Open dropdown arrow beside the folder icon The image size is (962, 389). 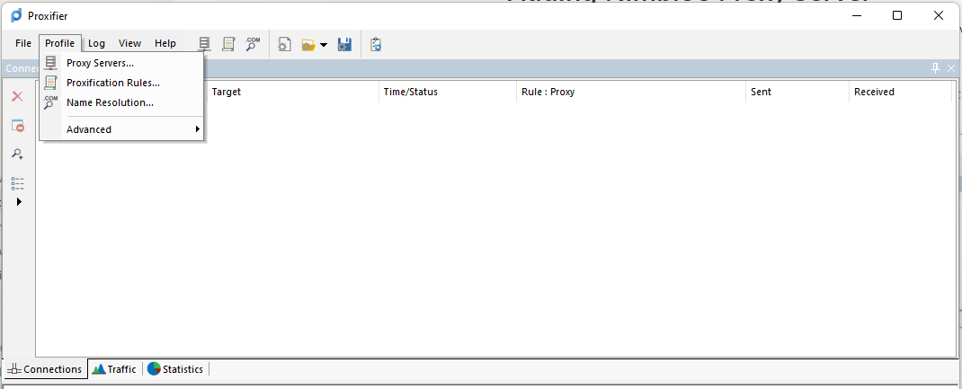point(324,44)
